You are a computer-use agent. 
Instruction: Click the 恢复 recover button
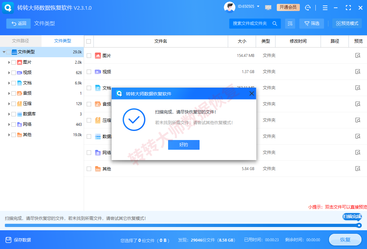345,240
